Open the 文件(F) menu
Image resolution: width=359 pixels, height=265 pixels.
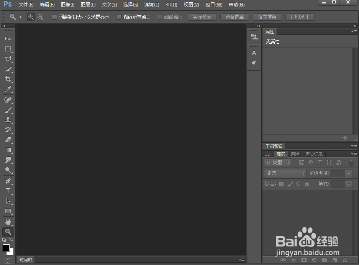[x=26, y=5]
